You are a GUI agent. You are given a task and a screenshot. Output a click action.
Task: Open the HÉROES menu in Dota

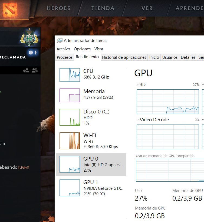pos(58,8)
